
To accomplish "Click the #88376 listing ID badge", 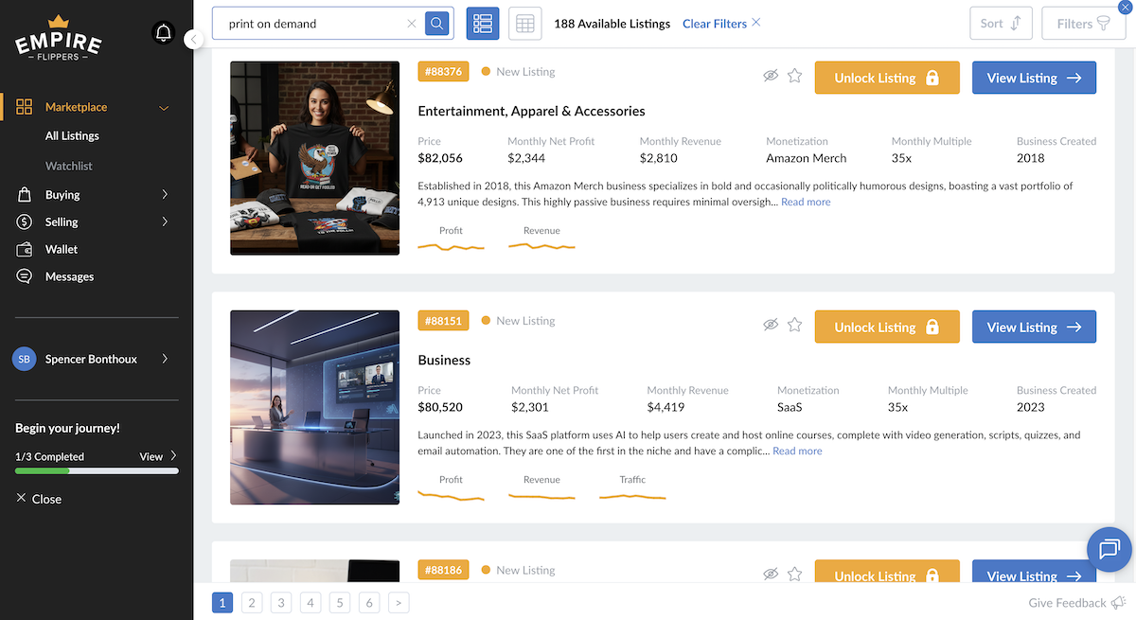I will [x=443, y=72].
